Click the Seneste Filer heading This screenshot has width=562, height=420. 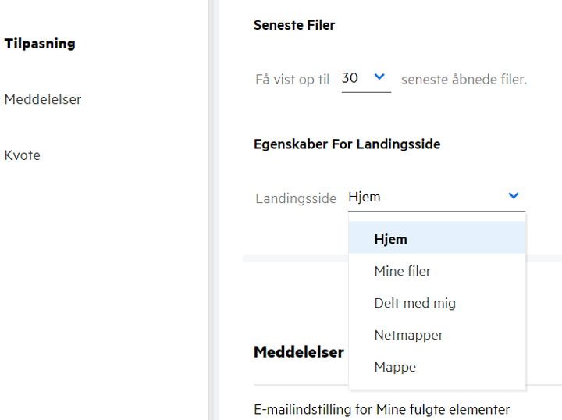[x=294, y=25]
